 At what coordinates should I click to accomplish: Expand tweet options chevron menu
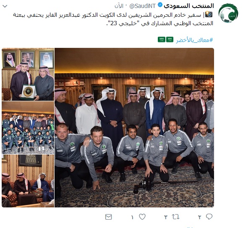click(x=5, y=6)
